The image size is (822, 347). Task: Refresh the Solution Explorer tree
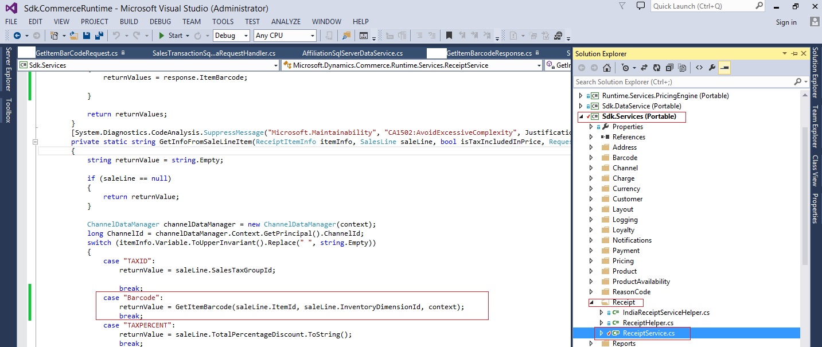(657, 68)
